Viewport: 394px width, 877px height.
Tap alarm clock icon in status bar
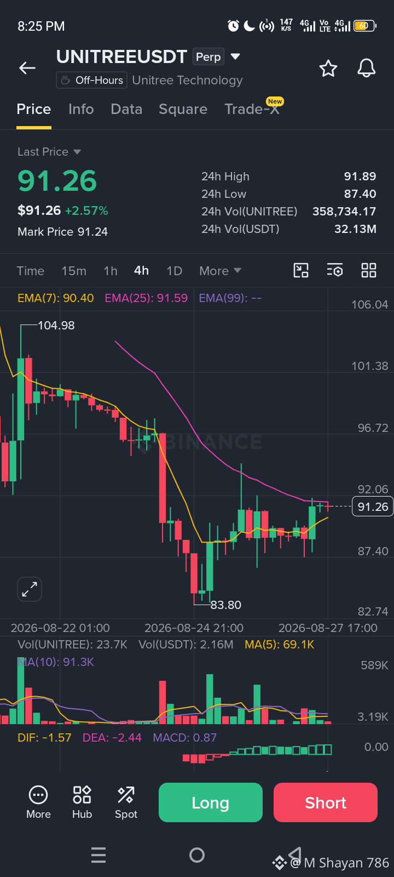(x=234, y=26)
